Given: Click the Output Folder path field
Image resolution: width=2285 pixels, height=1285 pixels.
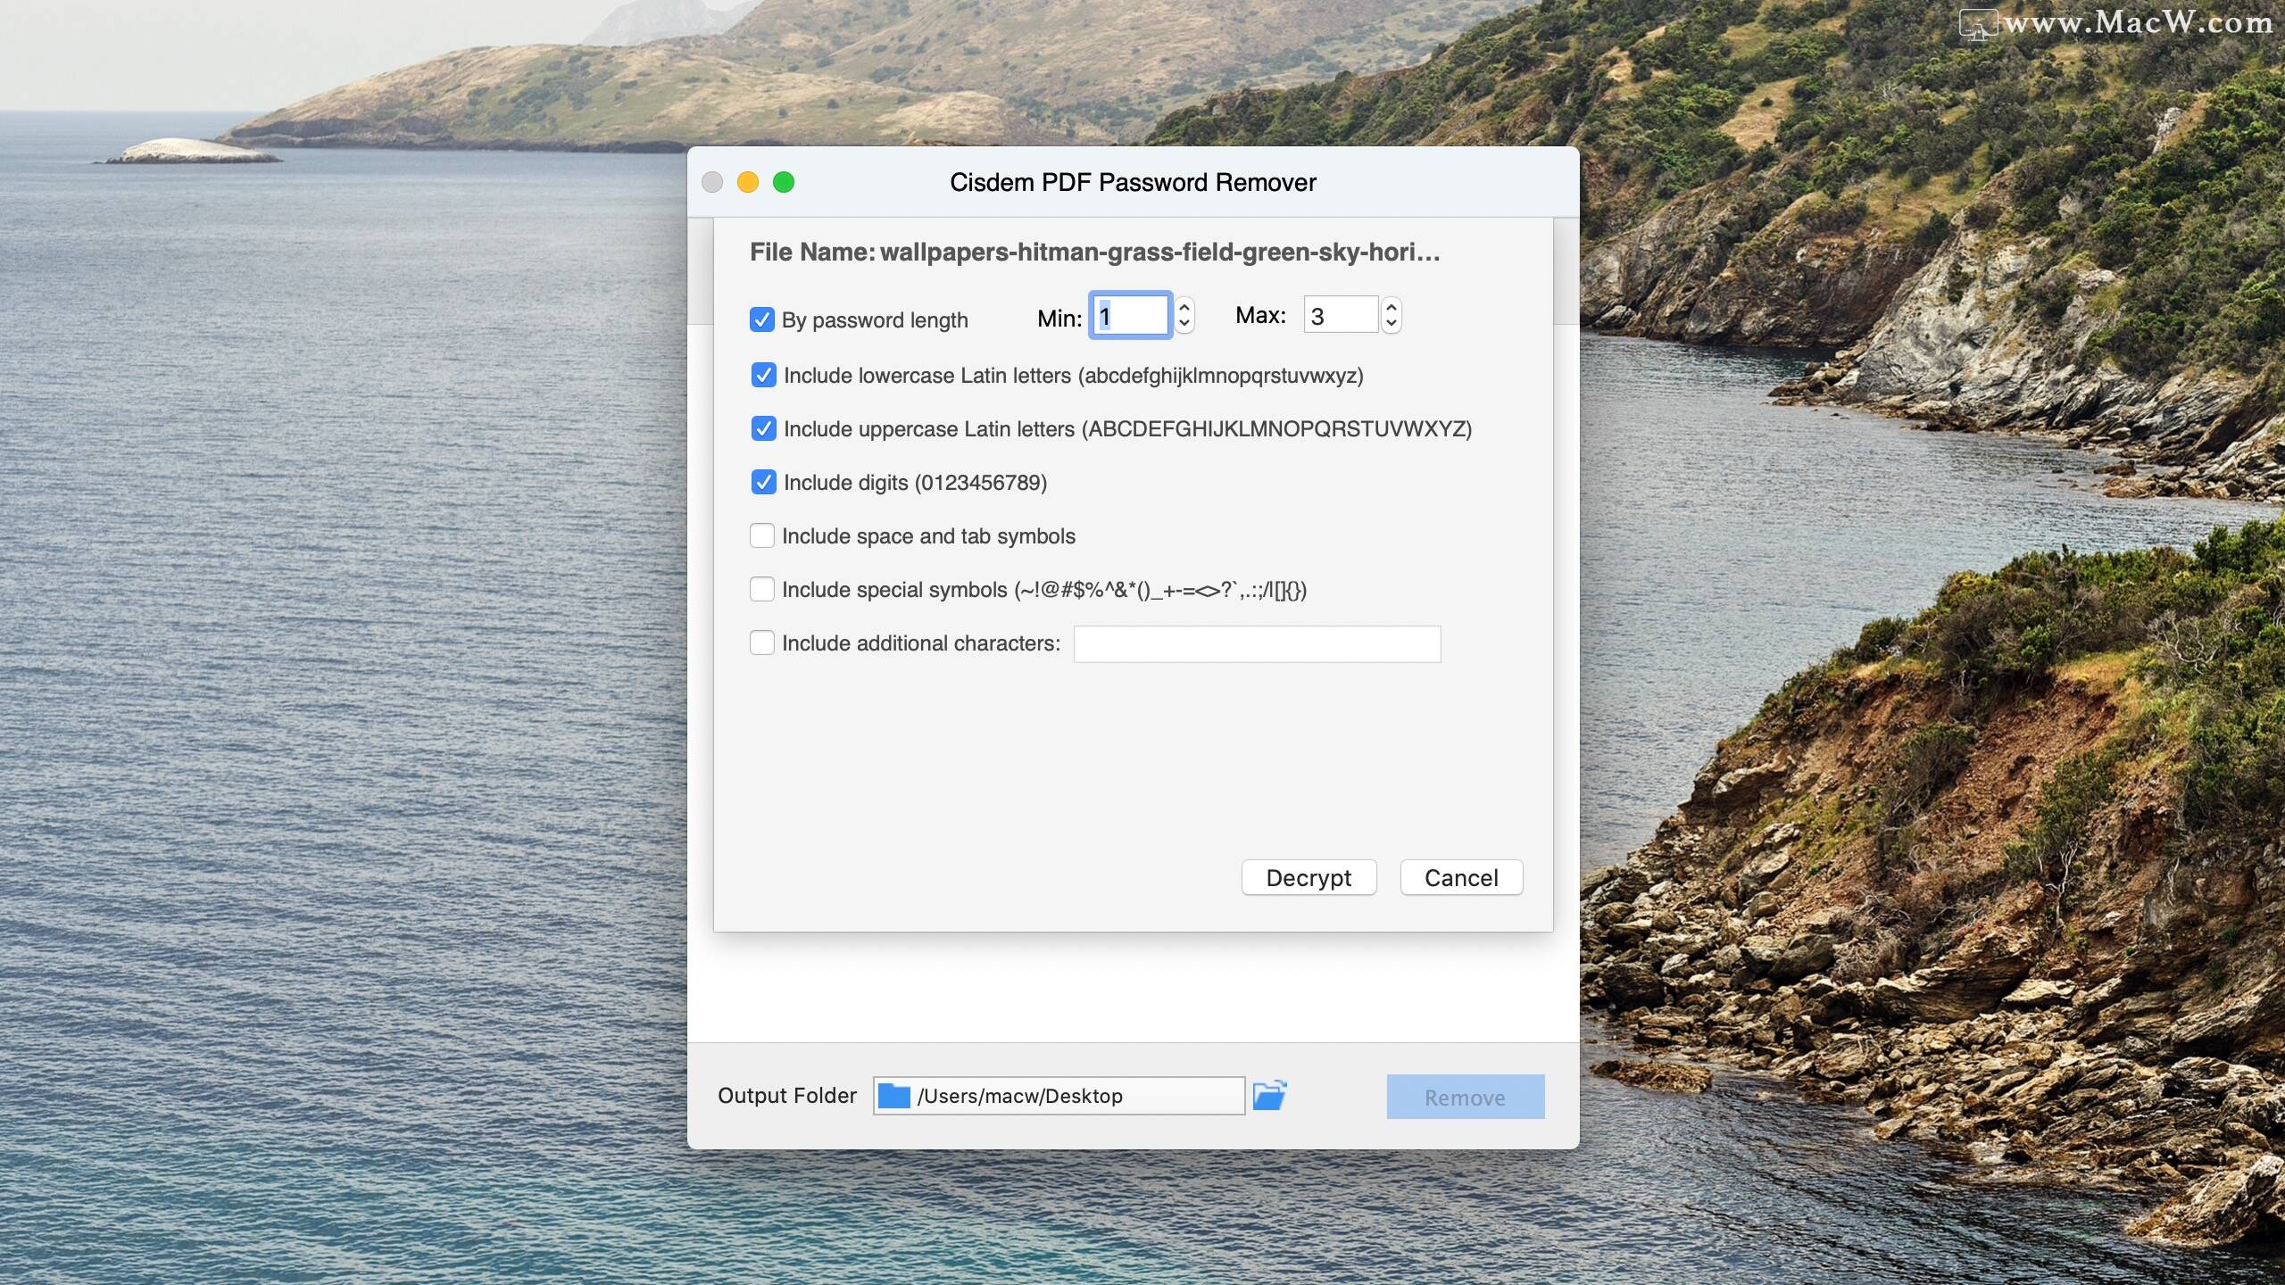Looking at the screenshot, I should point(1059,1096).
